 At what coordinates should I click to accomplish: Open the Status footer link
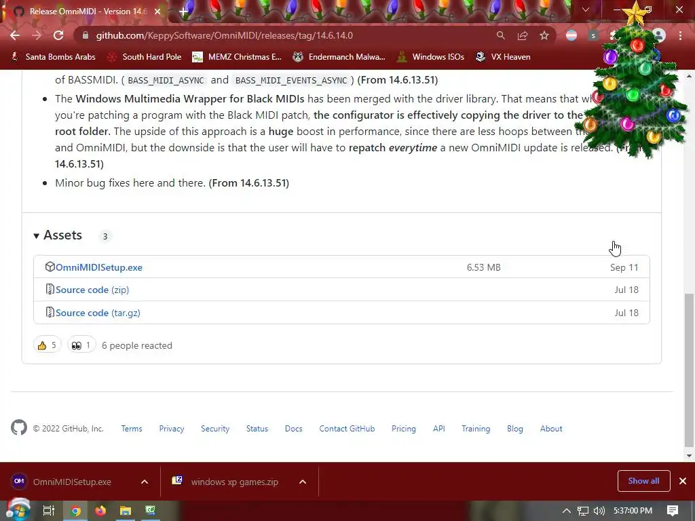pos(257,429)
